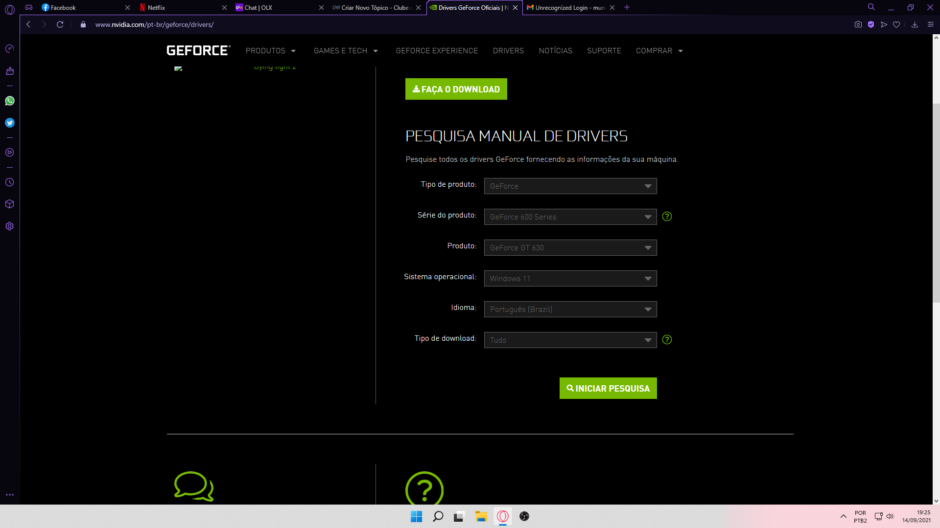This screenshot has width=940, height=528.
Task: Open the shopping bag sidebar icon
Action: 10,71
